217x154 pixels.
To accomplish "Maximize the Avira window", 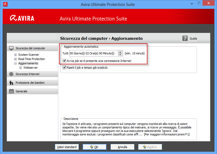I will pyautogui.click(x=199, y=3).
